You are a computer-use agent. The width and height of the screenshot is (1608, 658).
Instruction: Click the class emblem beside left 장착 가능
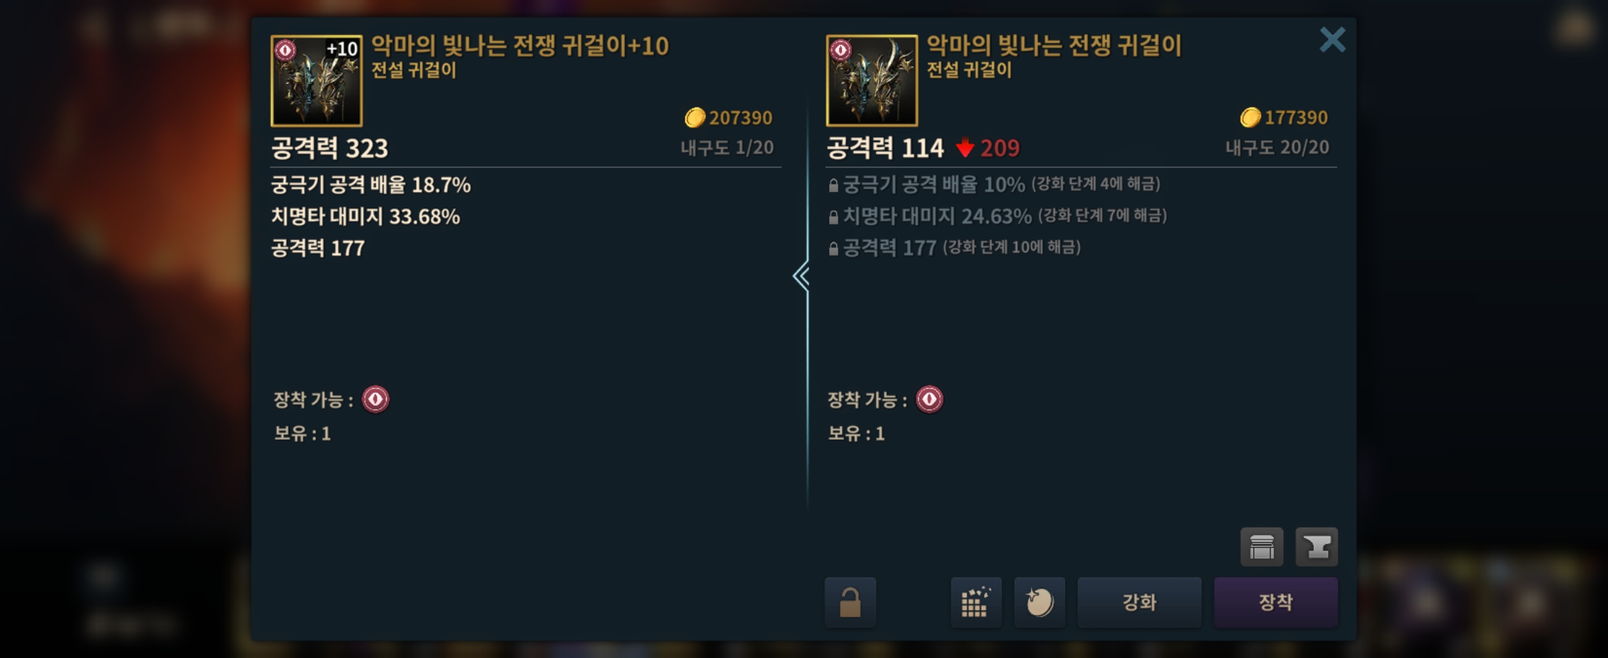(x=376, y=399)
